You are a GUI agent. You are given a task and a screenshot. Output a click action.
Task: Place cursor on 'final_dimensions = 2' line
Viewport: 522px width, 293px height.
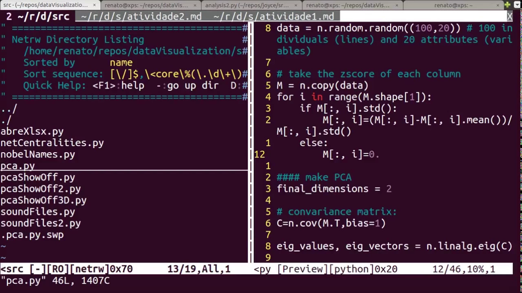(x=334, y=189)
